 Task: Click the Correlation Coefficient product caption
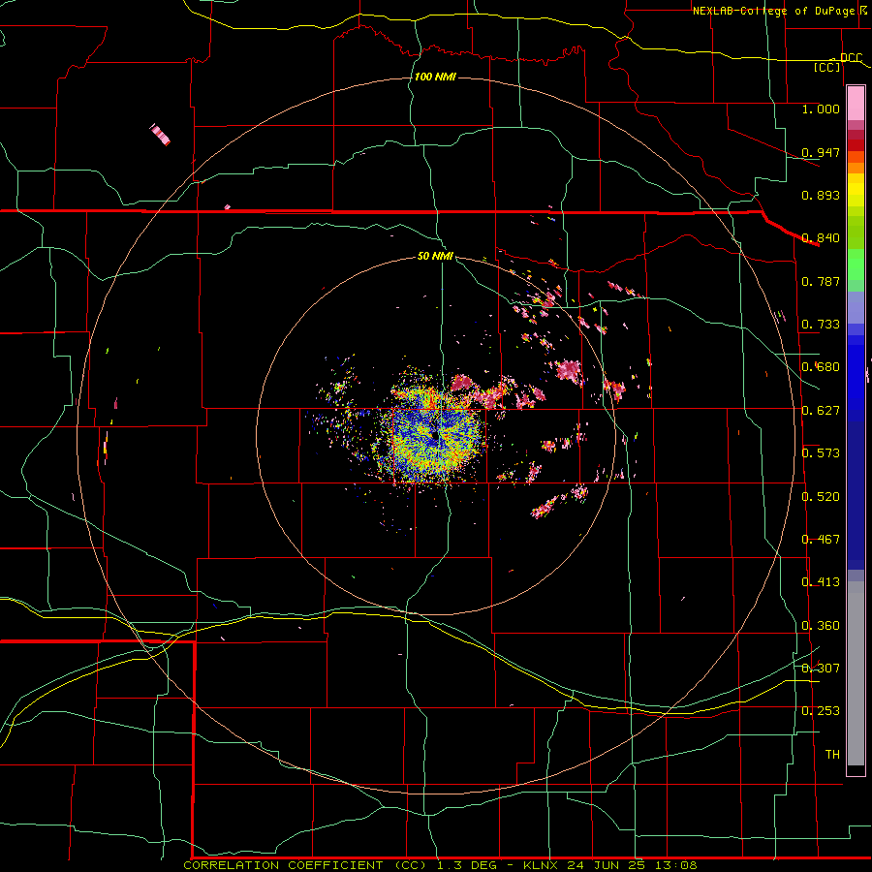(440, 865)
